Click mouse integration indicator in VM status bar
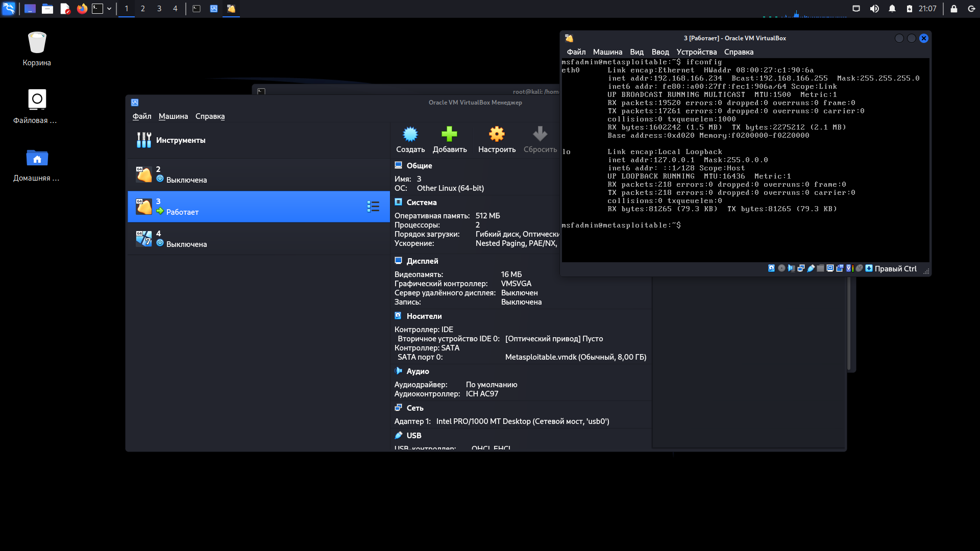This screenshot has width=980, height=551. click(859, 268)
